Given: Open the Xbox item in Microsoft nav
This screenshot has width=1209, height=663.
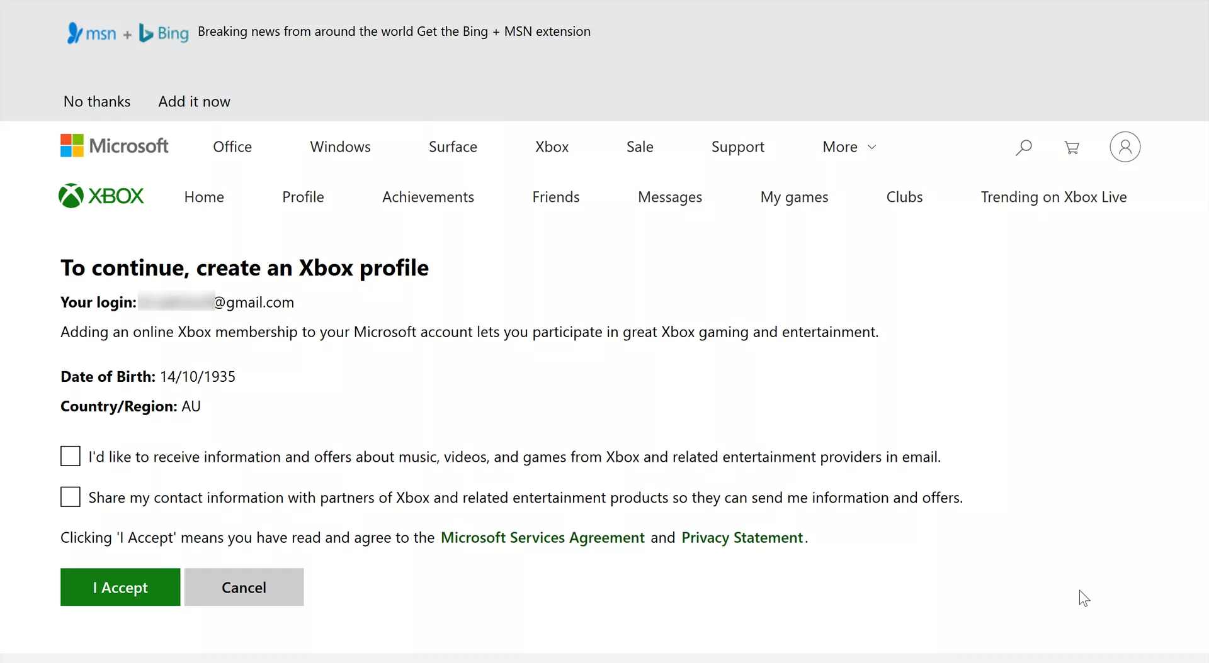Looking at the screenshot, I should click(552, 147).
